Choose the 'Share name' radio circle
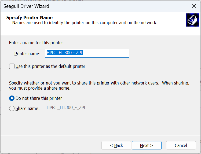 (12, 108)
